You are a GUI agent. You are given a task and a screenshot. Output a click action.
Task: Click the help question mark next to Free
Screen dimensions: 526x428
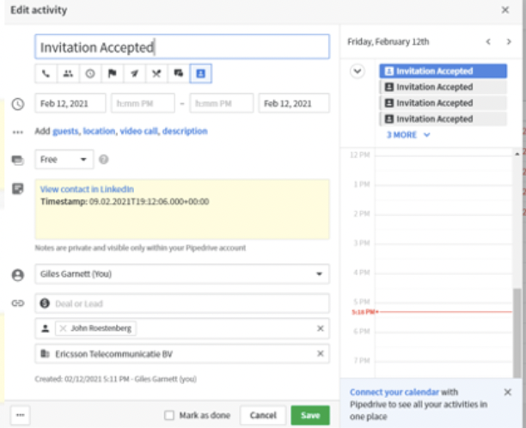point(104,159)
